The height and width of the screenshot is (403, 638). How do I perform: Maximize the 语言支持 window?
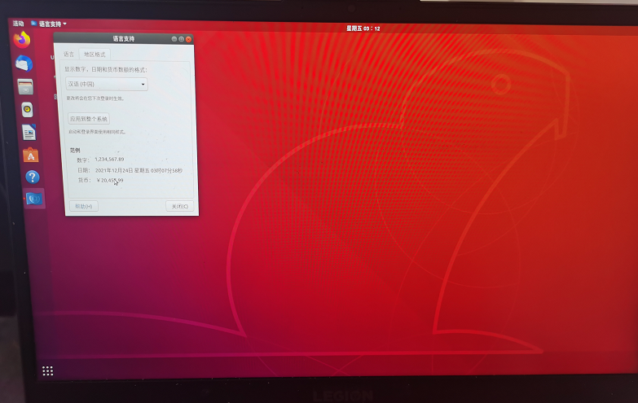click(182, 39)
